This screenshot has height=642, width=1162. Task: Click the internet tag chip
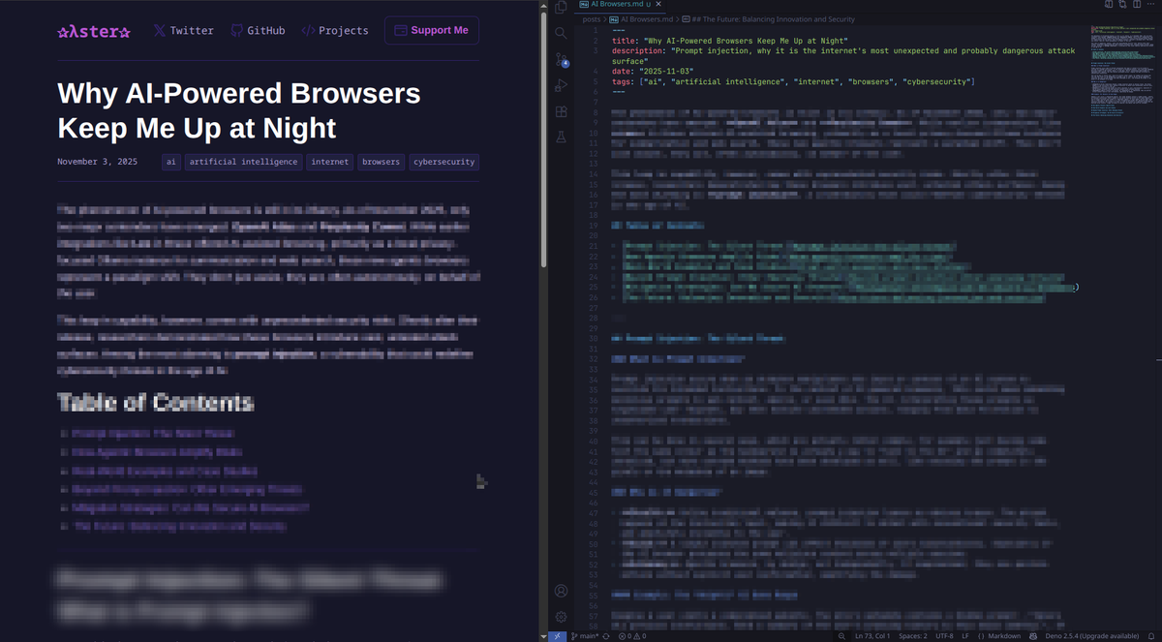[330, 162]
